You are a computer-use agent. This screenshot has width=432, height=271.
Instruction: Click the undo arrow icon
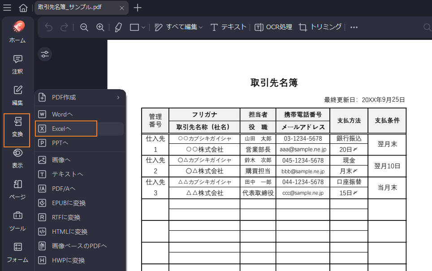click(48, 27)
